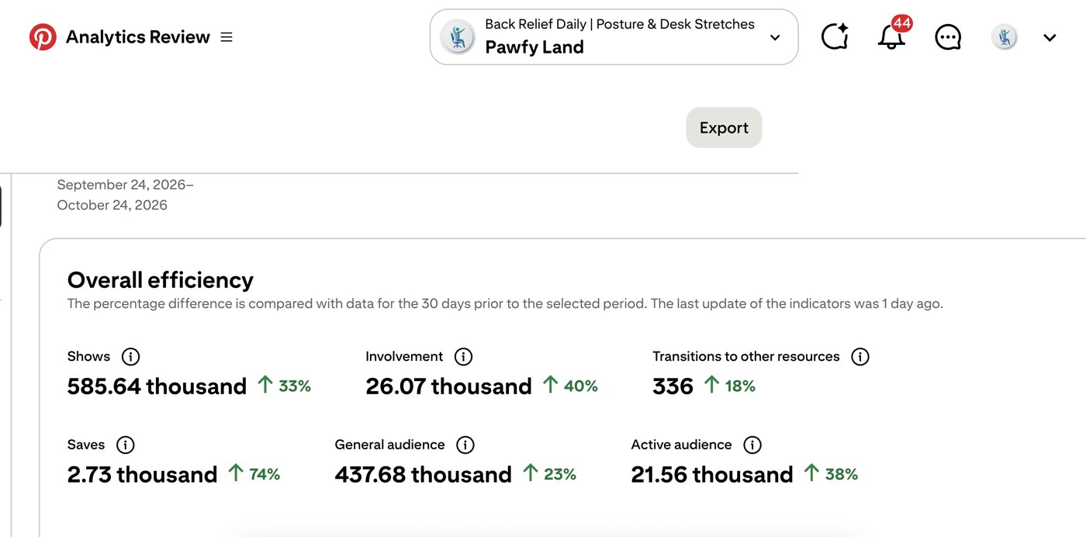Click the September 24, 2026 date range text
Viewport: 1086px width, 537px height.
126,195
